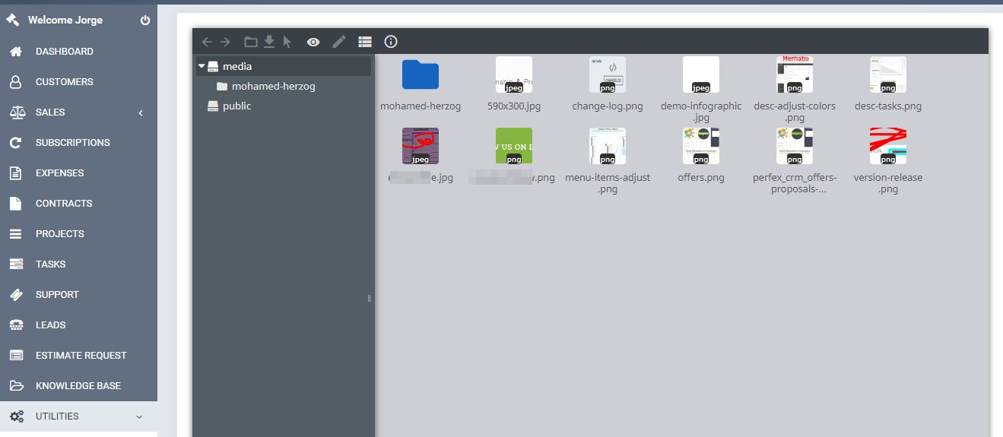Expand the Utilities menu chevron
This screenshot has height=437, width=1003.
[x=139, y=416]
